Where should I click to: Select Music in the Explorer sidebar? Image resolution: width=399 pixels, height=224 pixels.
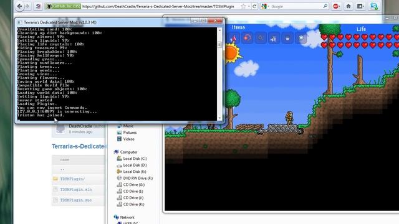(x=128, y=126)
